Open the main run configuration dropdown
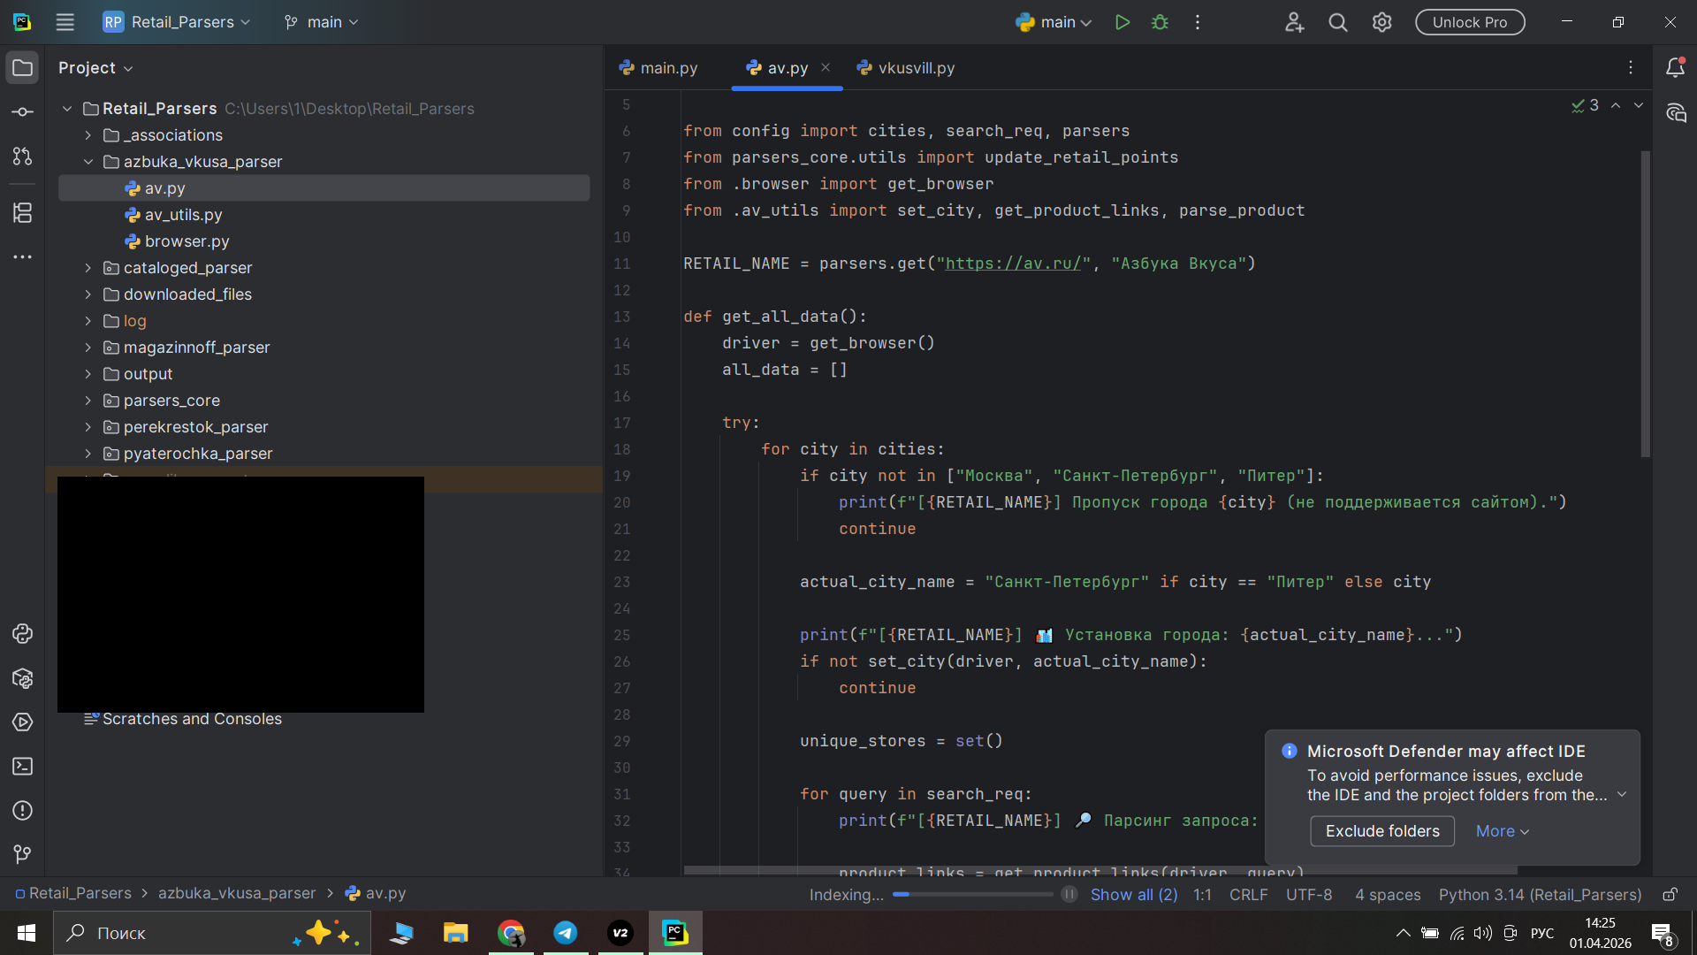Viewport: 1697px width, 955px height. pyautogui.click(x=1054, y=22)
